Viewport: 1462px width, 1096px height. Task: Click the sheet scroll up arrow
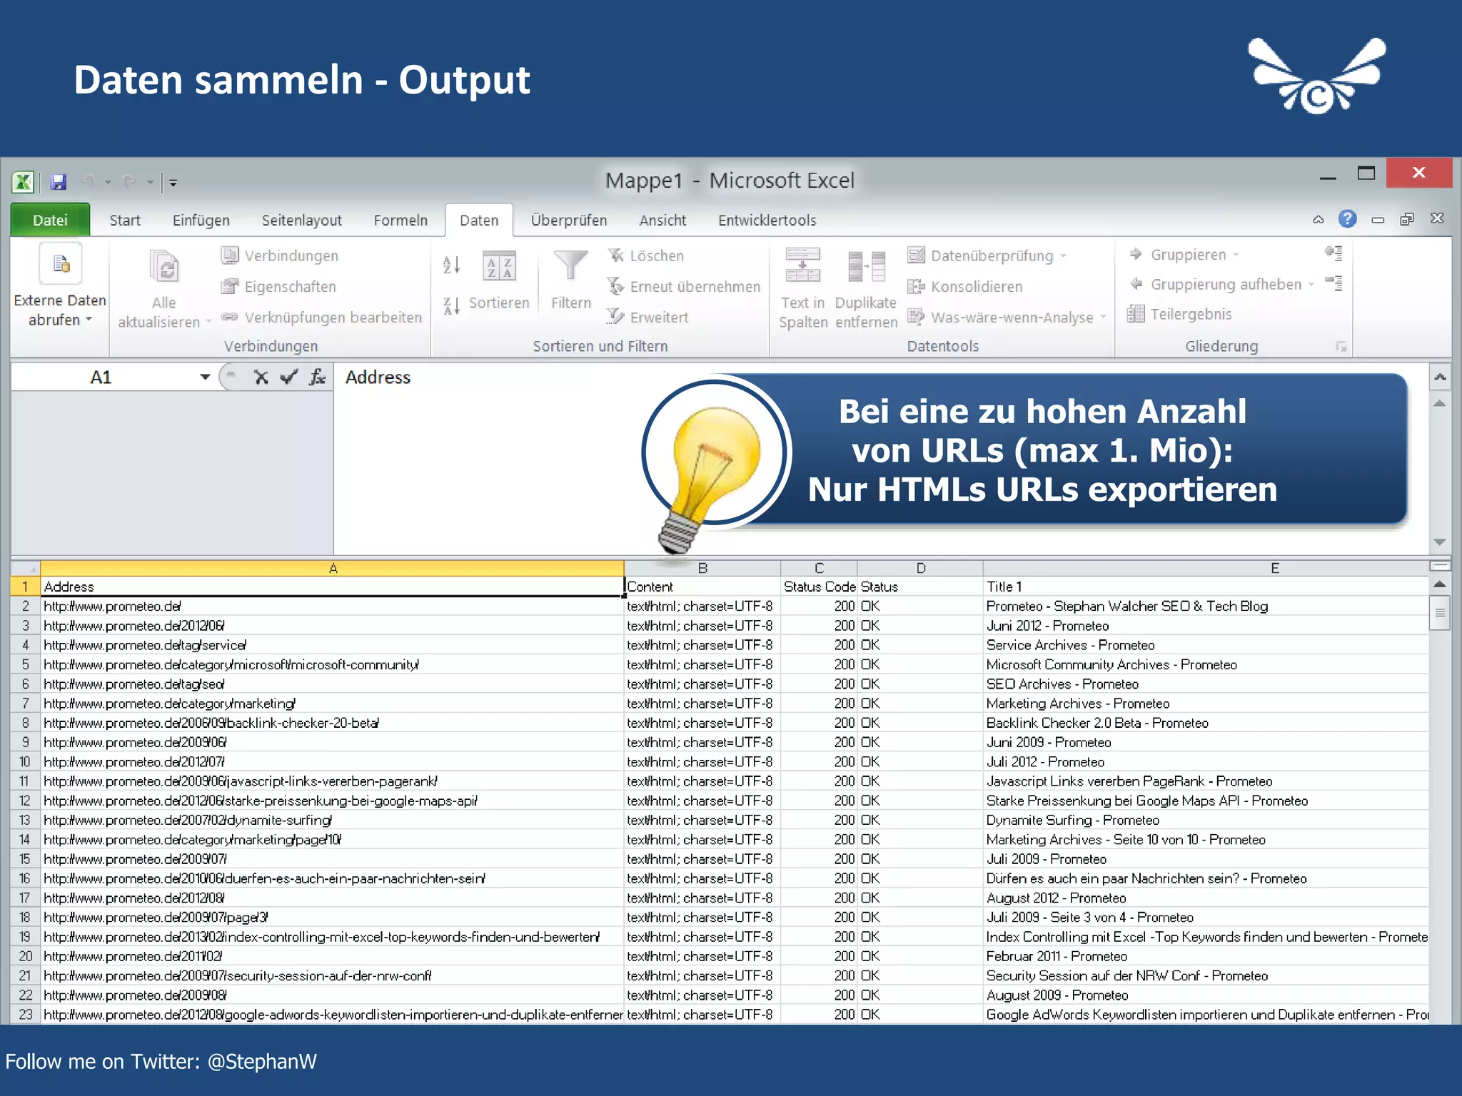click(x=1440, y=584)
